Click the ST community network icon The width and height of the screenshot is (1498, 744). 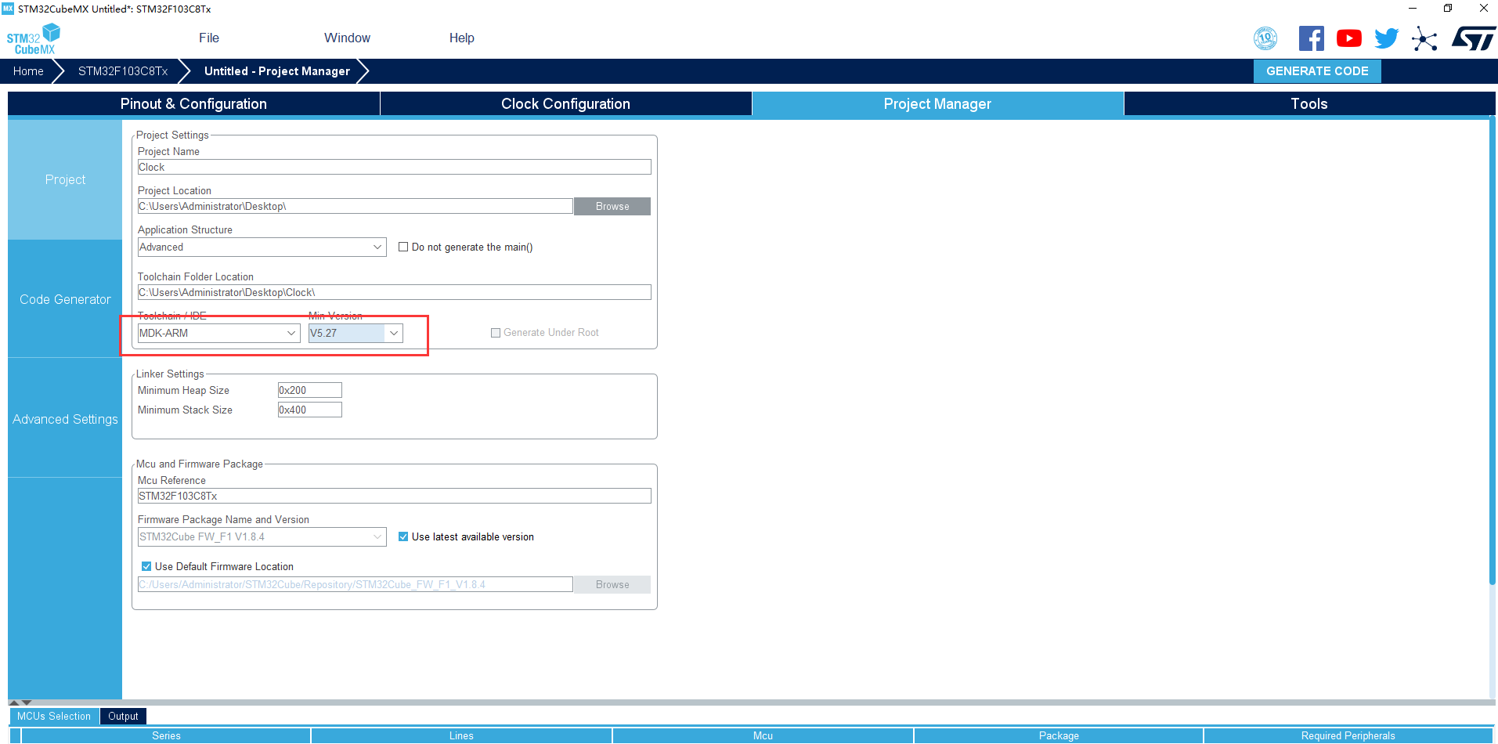(x=1424, y=38)
